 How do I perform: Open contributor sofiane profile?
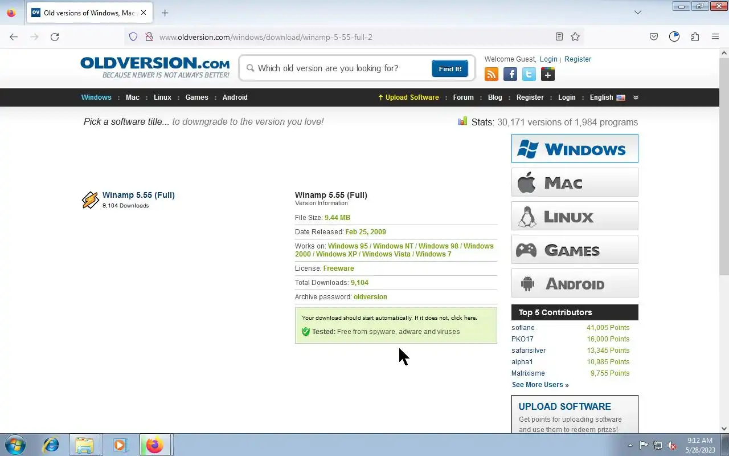tap(523, 328)
